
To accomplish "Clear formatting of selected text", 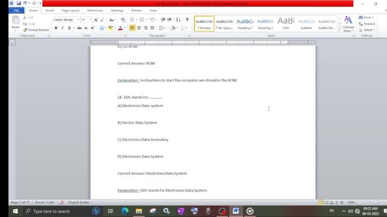I will [x=123, y=20].
